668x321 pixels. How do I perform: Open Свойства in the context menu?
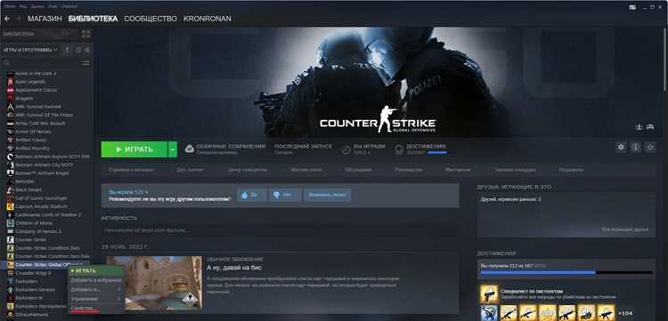(x=85, y=309)
